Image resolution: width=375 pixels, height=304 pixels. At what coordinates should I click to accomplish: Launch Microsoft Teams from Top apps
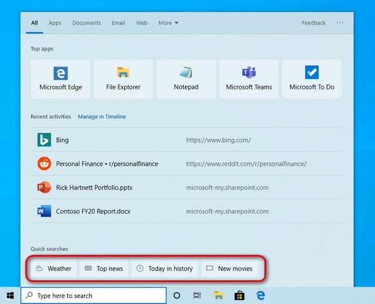249,79
